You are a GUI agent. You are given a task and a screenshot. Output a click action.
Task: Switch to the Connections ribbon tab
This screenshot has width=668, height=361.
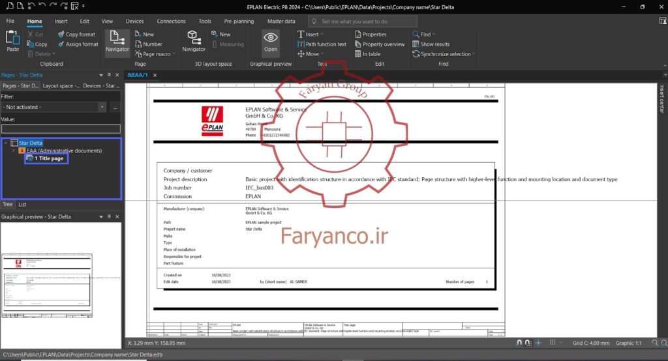click(x=172, y=21)
